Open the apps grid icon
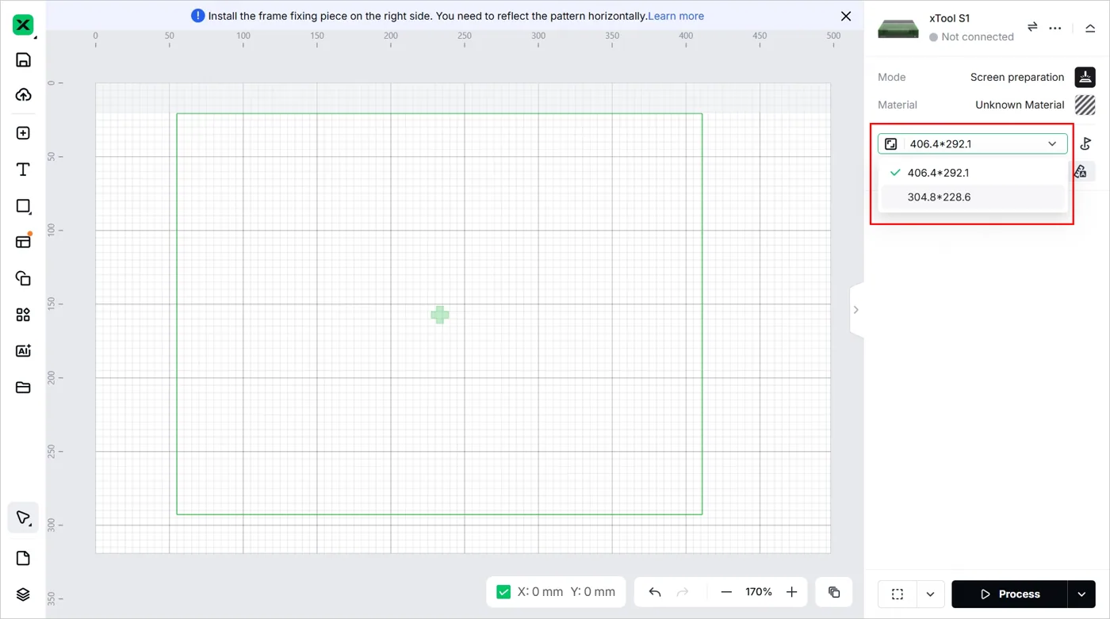Viewport: 1110px width, 619px height. coord(23,315)
